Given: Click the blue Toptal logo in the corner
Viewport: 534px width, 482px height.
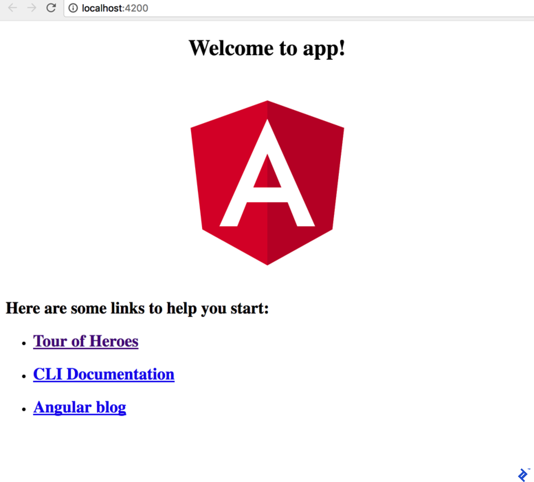Looking at the screenshot, I should (x=523, y=475).
